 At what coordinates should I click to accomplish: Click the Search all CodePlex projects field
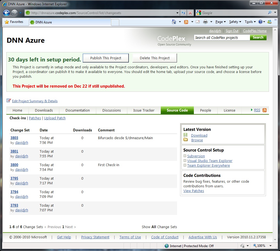pyautogui.click(x=222, y=37)
